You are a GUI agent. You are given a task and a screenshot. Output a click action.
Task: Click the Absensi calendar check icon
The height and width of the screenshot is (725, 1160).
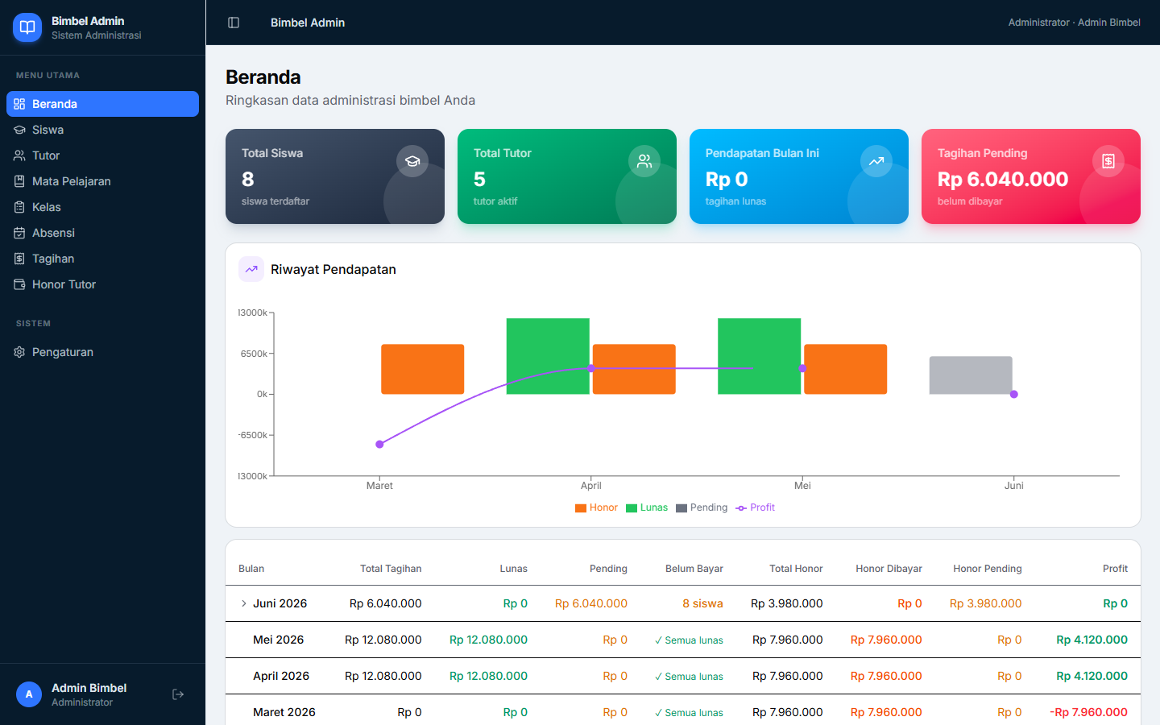click(x=19, y=233)
